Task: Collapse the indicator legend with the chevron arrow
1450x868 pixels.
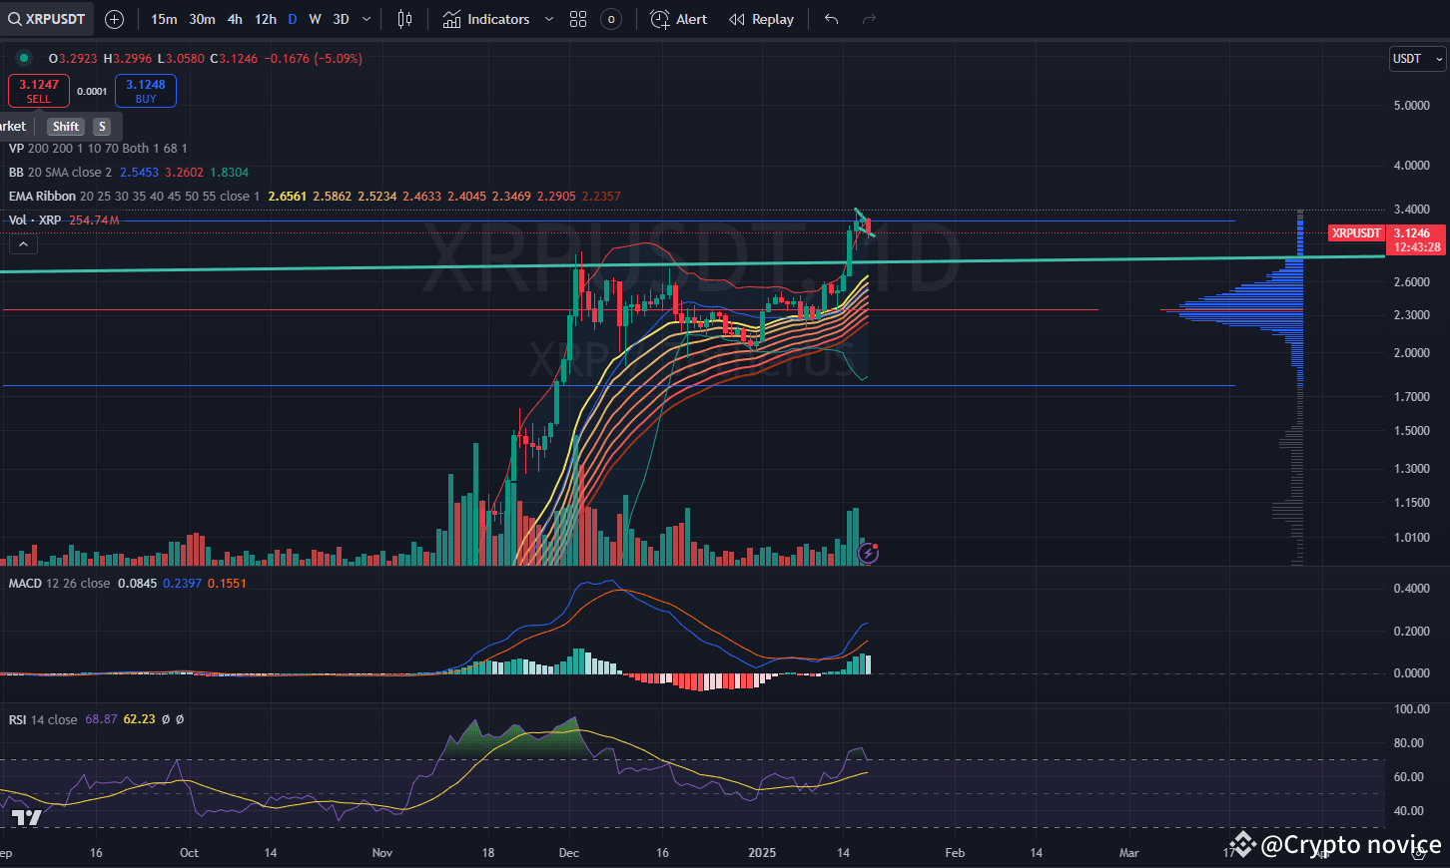Action: (23, 242)
